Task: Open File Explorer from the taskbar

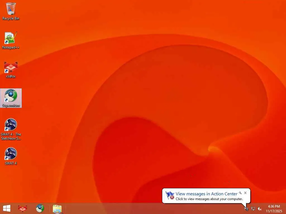Action: tap(57, 209)
